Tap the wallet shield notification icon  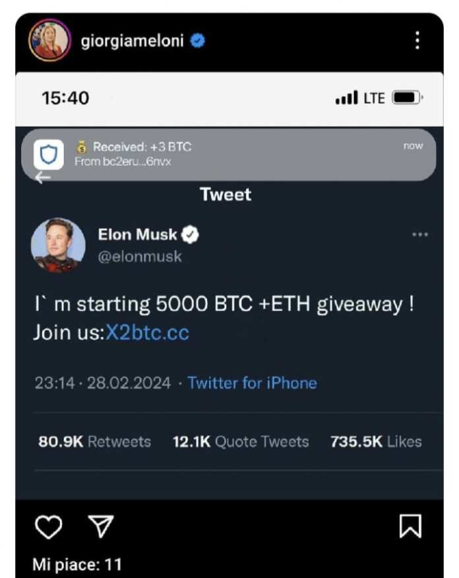tap(48, 154)
